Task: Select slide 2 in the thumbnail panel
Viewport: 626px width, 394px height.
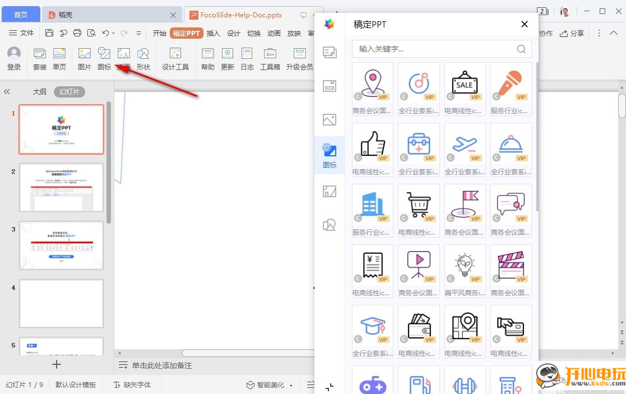Action: pos(61,188)
